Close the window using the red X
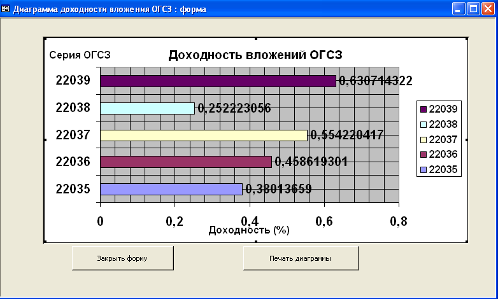 point(488,10)
